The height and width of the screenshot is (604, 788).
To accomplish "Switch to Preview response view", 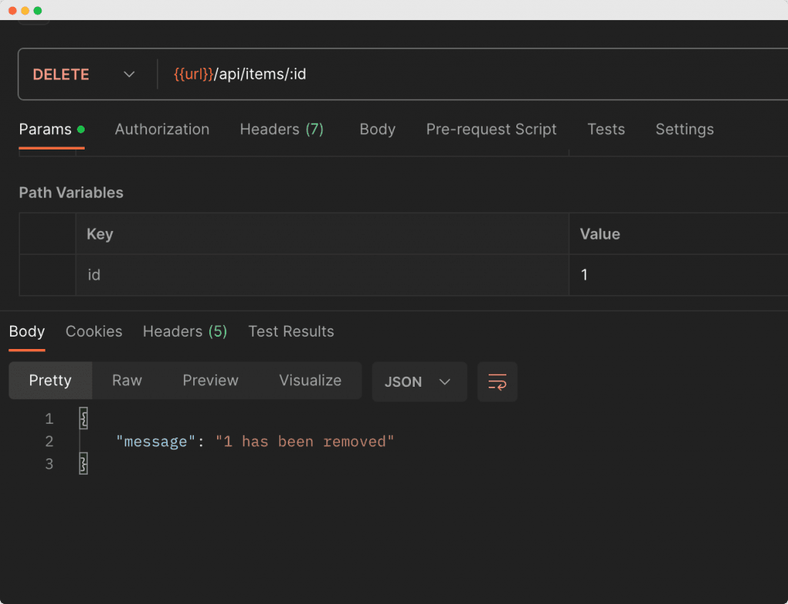I will (x=210, y=380).
